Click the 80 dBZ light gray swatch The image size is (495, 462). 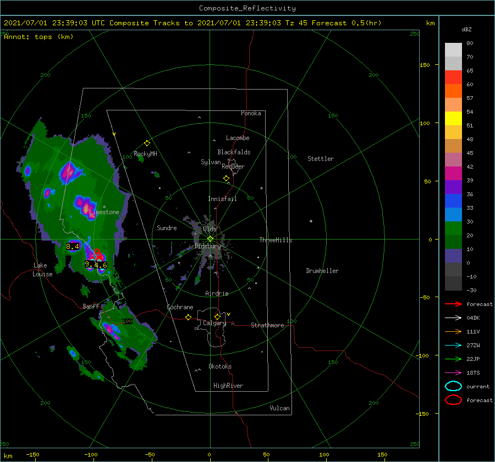pyautogui.click(x=453, y=50)
